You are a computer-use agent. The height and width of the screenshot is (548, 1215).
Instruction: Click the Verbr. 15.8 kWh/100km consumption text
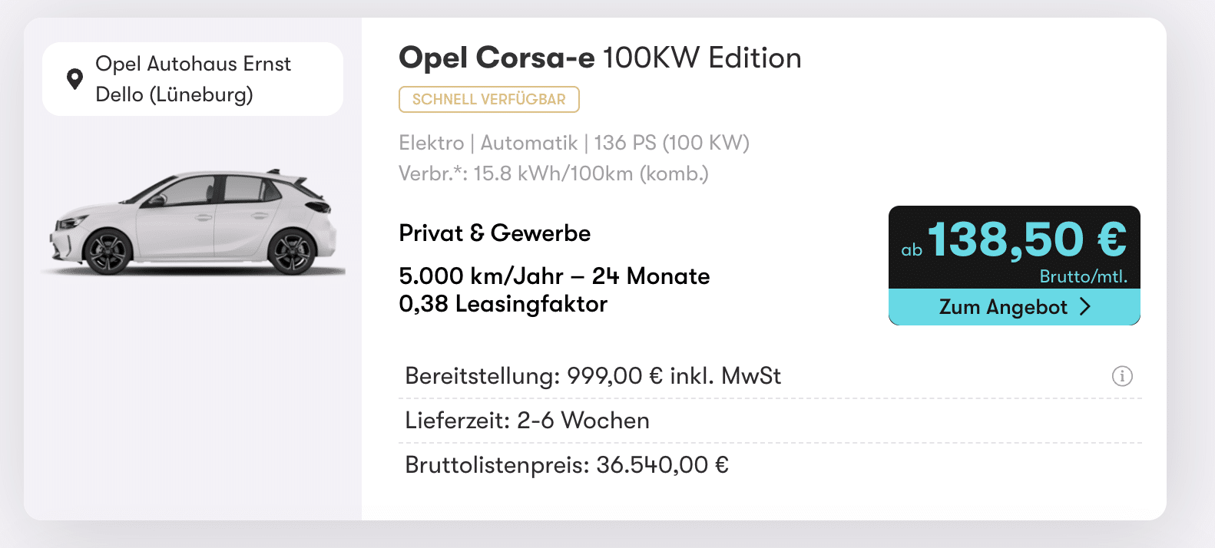pyautogui.click(x=553, y=173)
